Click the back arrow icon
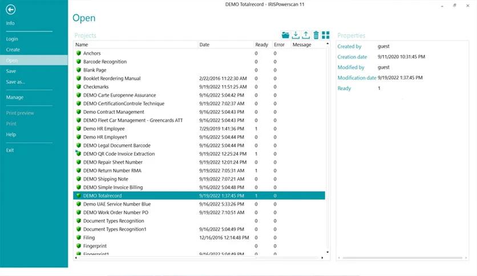This screenshot has width=477, height=276. coord(11,10)
